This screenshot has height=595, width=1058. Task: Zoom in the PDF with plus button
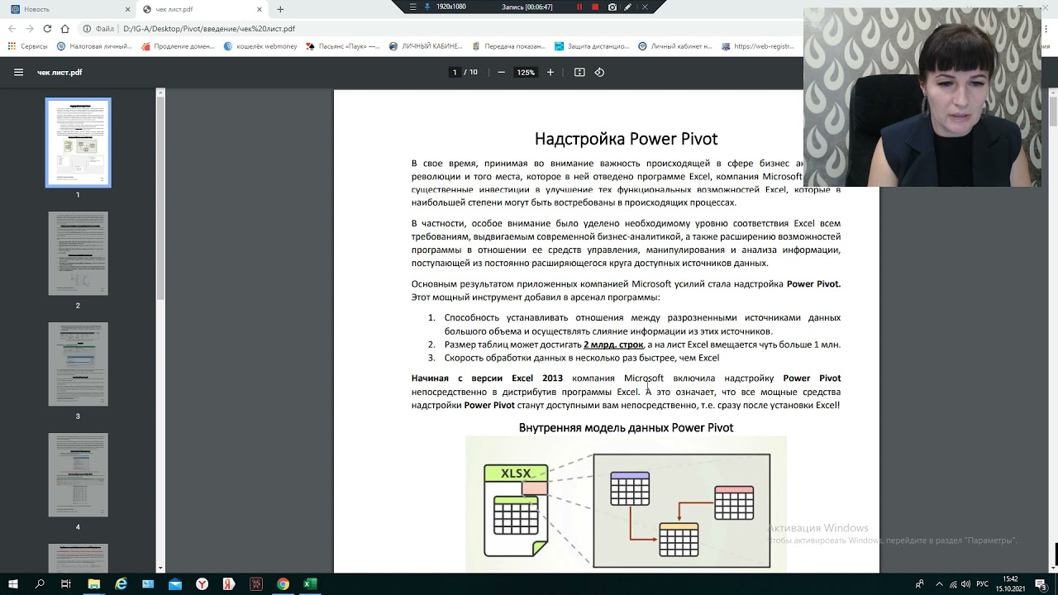coord(550,72)
